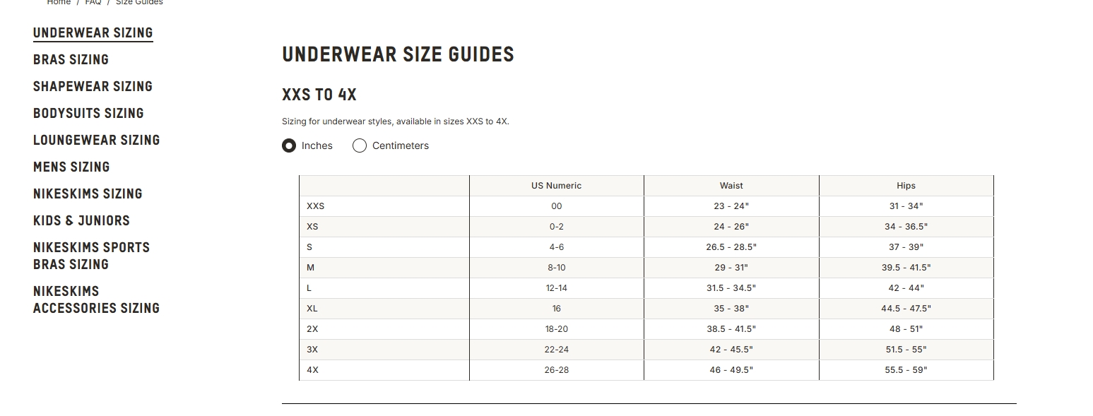The width and height of the screenshot is (1093, 416).
Task: Select the Inches radio button
Action: pos(288,145)
